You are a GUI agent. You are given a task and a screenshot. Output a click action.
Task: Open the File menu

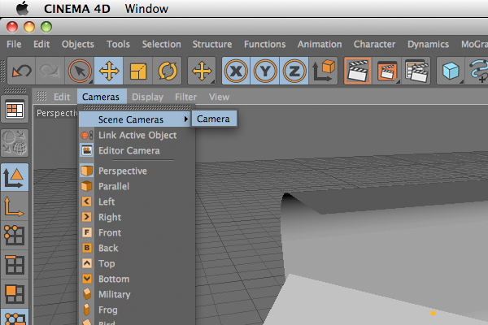click(14, 44)
